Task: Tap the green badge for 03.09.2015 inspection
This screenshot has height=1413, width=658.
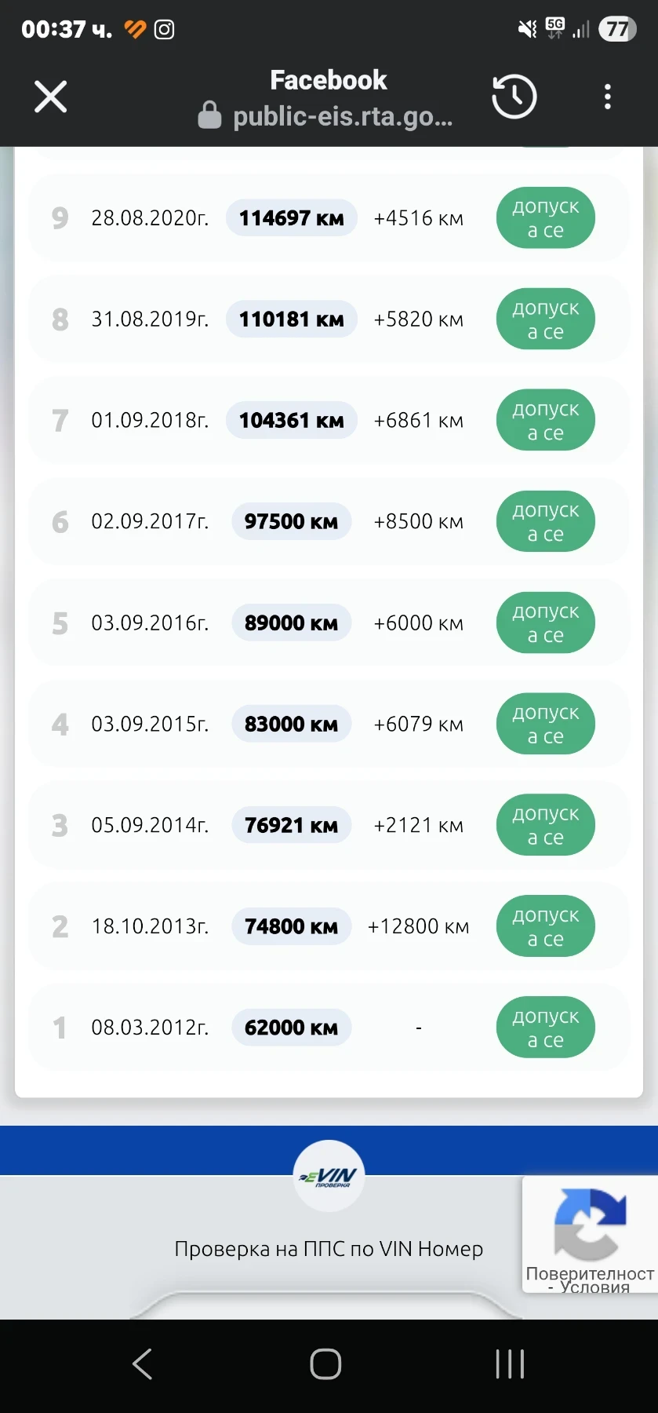Action: click(x=545, y=724)
